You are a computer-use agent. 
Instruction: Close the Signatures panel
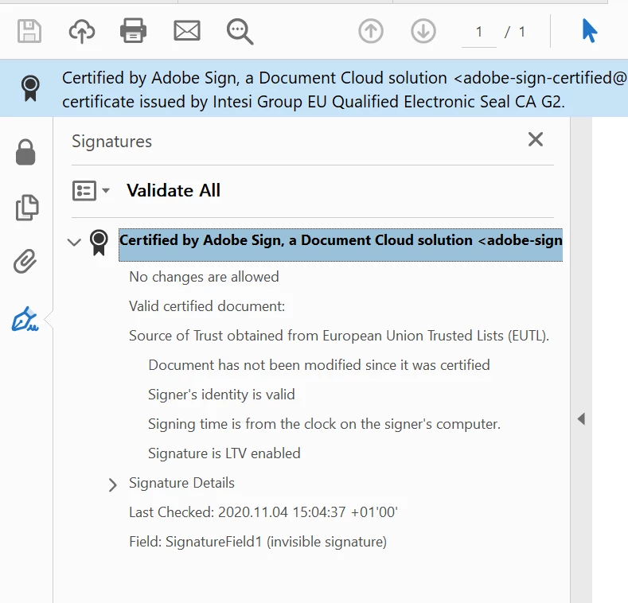(x=536, y=140)
